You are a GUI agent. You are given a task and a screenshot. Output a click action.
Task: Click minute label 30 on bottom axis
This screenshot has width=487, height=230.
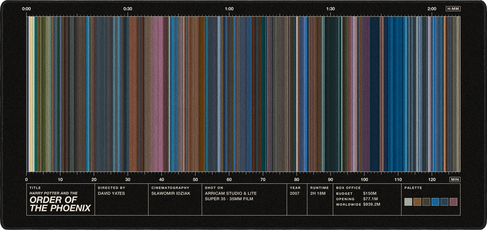pos(128,180)
